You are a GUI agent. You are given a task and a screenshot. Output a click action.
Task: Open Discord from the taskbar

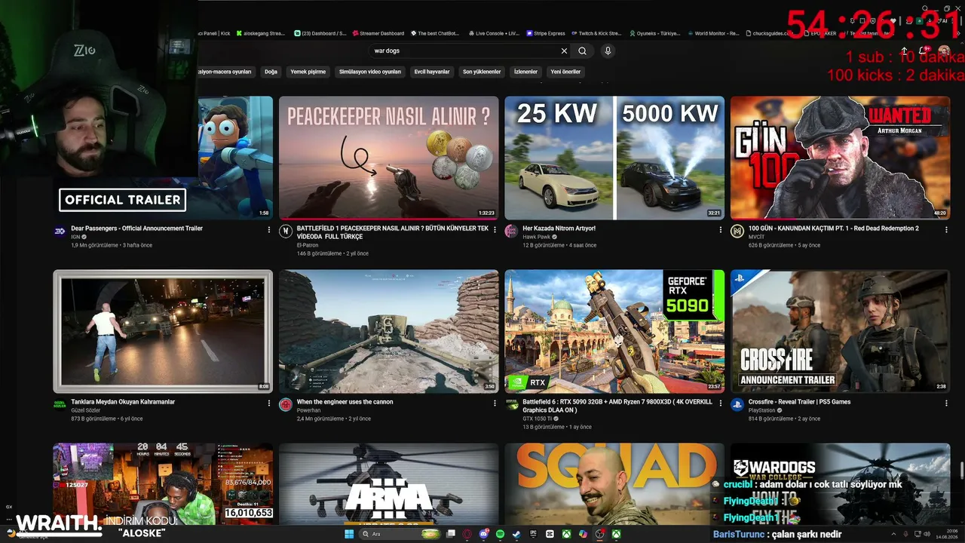(x=483, y=534)
